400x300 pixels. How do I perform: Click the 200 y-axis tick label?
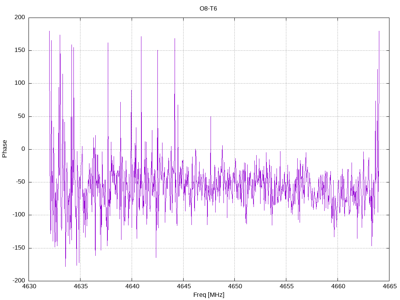click(x=20, y=17)
